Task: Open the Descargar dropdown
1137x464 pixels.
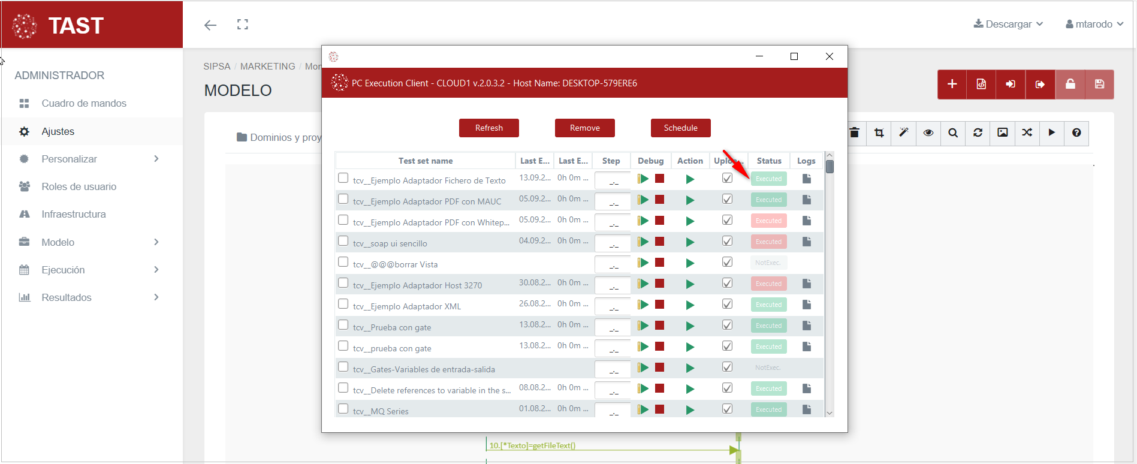Action: pyautogui.click(x=1009, y=24)
